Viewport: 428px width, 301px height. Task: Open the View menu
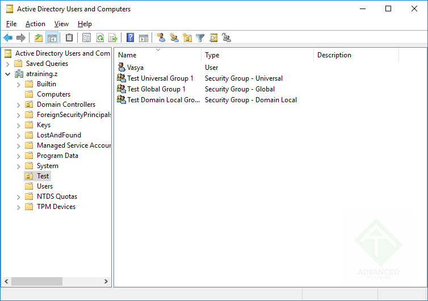tap(61, 24)
